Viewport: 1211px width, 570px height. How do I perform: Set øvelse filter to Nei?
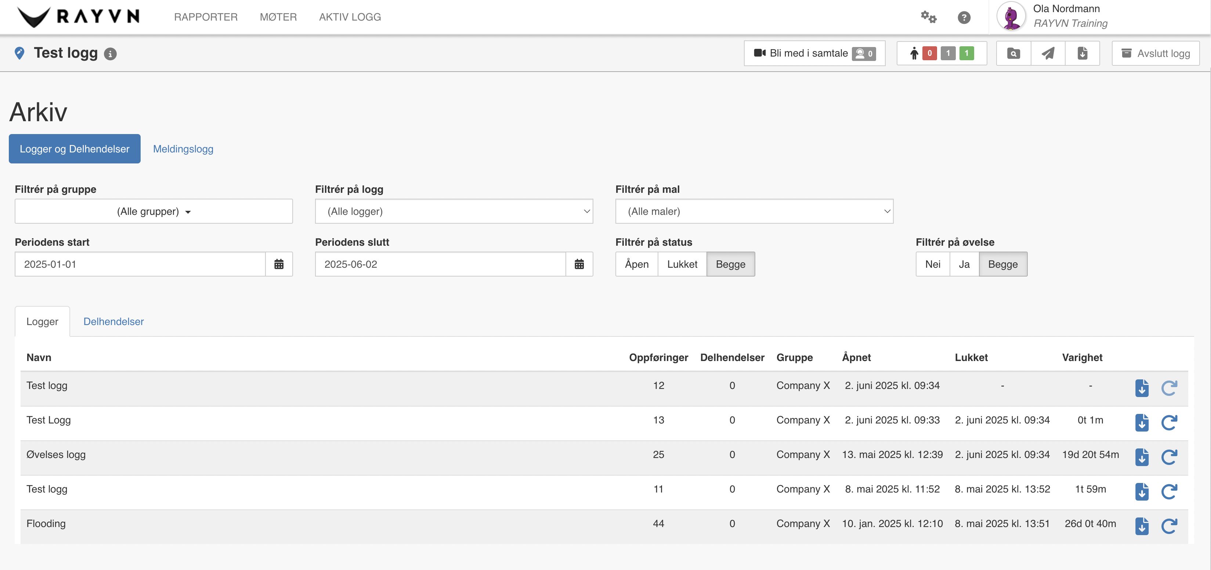coord(933,264)
